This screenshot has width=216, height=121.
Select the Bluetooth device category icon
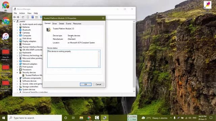pyautogui.click(x=20, y=30)
